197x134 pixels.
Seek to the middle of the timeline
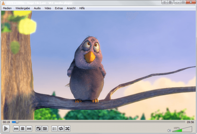[x=98, y=122]
